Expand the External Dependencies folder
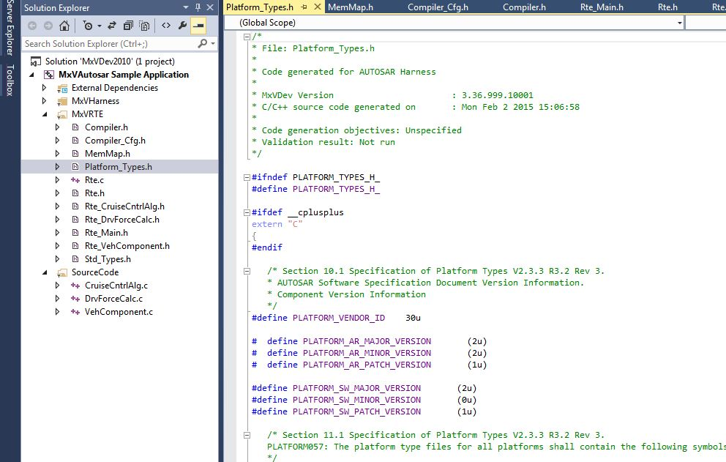Image resolution: width=726 pixels, height=462 pixels. [45, 88]
